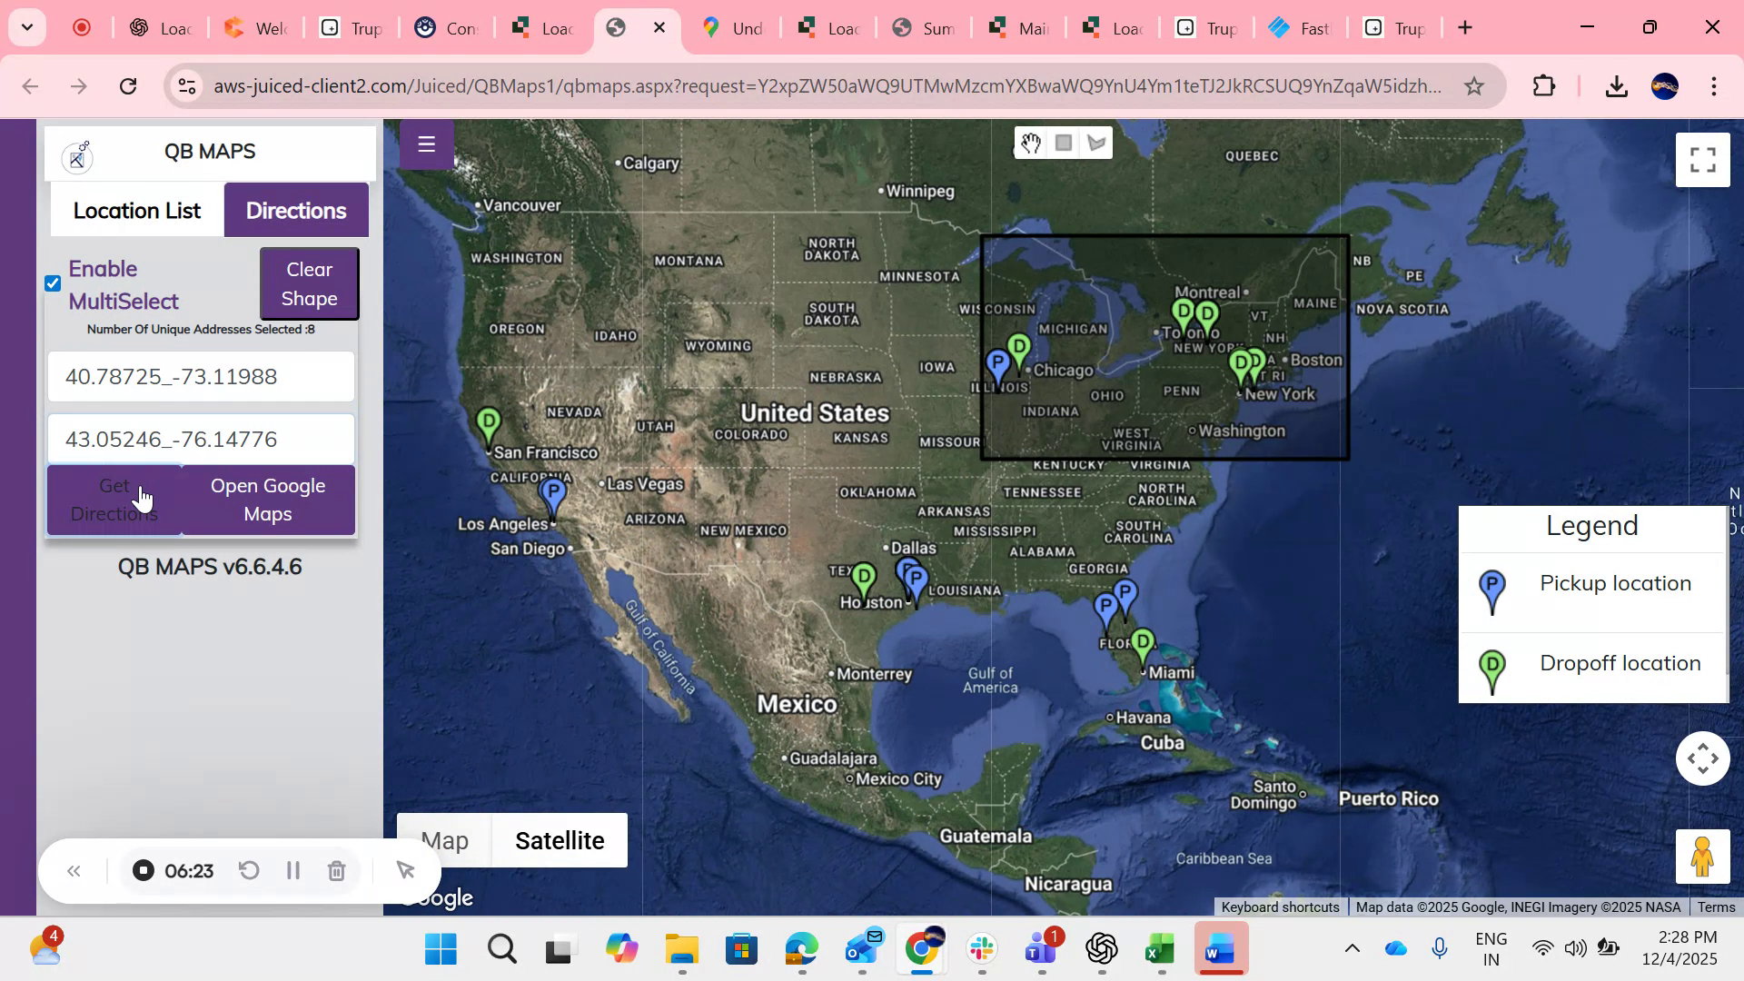Open the browser profile menu
The image size is (1744, 981).
click(x=1665, y=86)
